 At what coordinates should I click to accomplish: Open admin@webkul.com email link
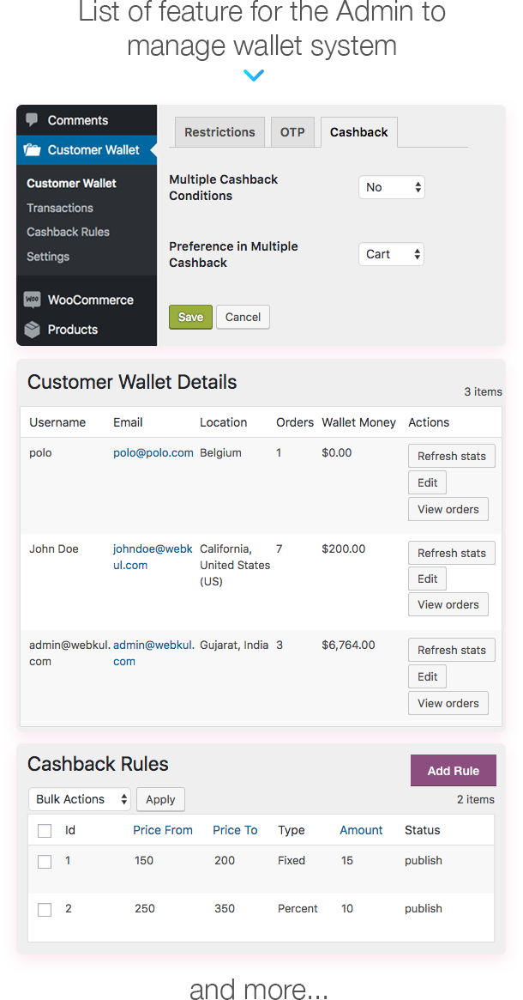pos(154,653)
